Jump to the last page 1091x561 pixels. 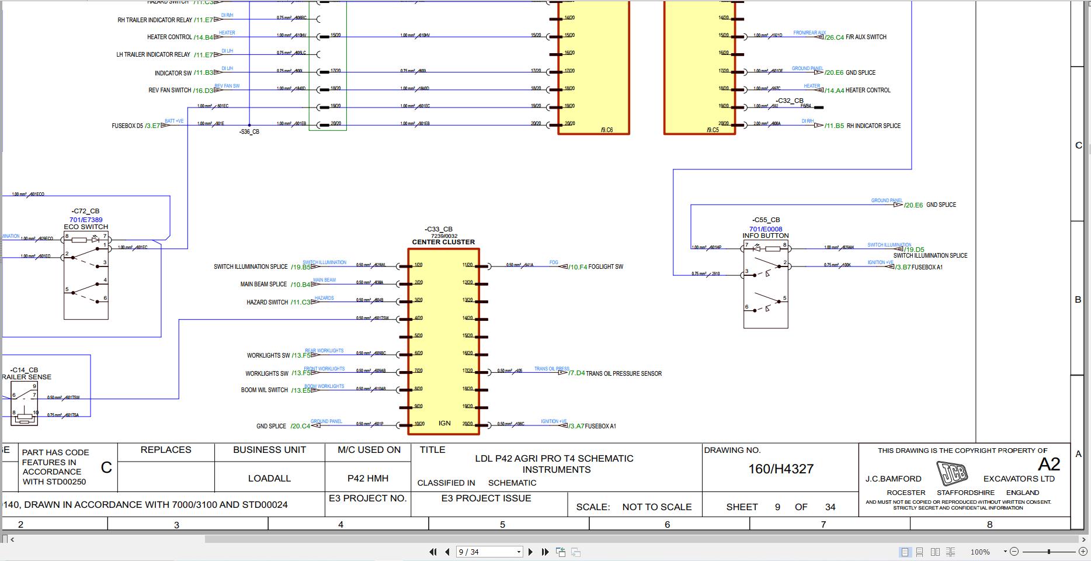544,552
